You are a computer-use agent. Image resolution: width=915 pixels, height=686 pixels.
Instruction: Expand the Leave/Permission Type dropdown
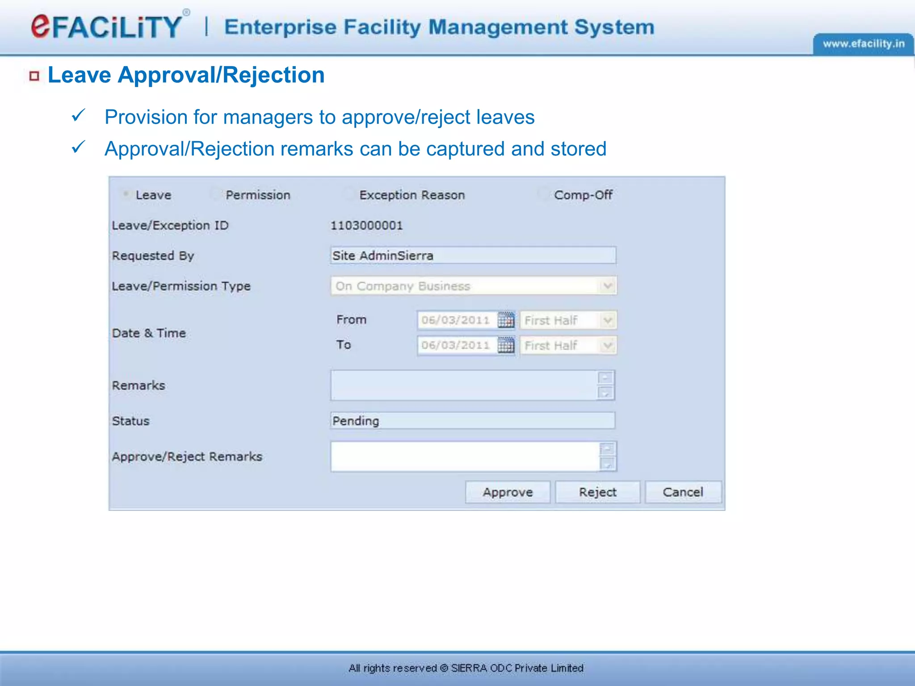(x=607, y=286)
